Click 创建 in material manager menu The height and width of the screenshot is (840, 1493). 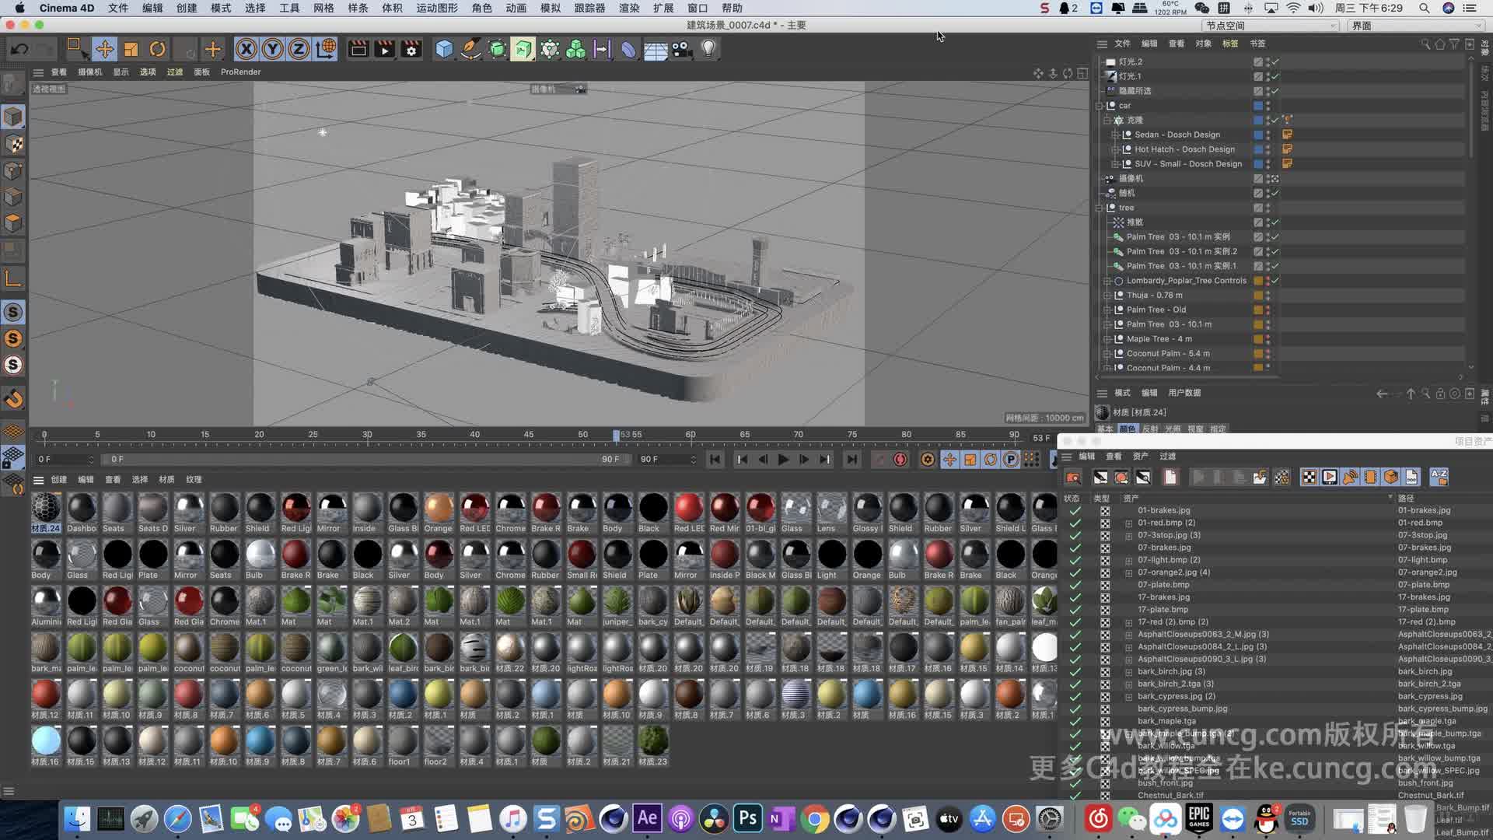point(59,480)
